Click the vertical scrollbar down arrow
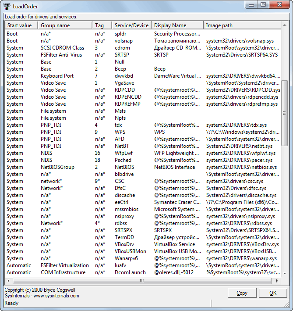 click(285, 274)
